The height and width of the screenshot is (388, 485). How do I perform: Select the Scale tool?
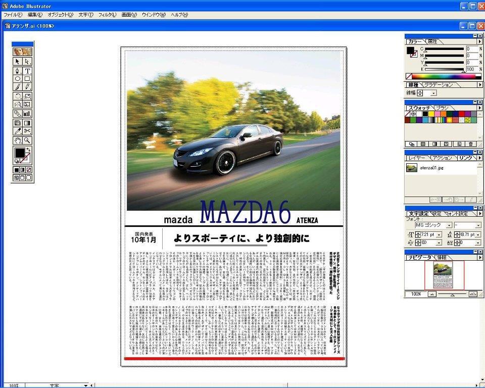click(27, 96)
